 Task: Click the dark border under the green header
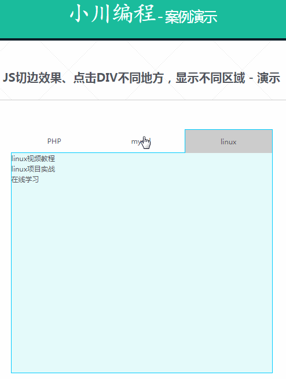coord(143,39)
